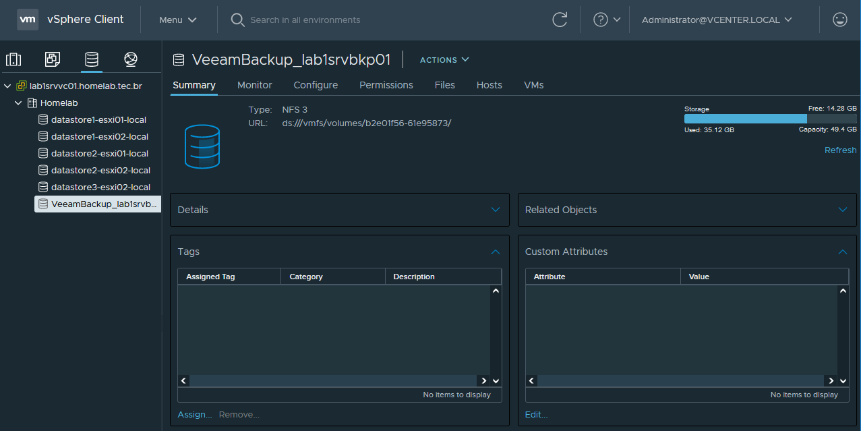Viewport: 861px width, 431px height.
Task: Open the Hosts and Clusters inventory view
Action: click(x=13, y=59)
